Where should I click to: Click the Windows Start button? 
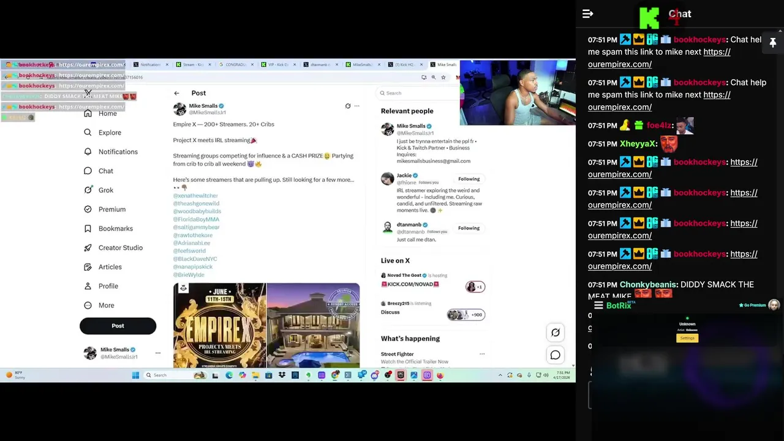pyautogui.click(x=135, y=375)
